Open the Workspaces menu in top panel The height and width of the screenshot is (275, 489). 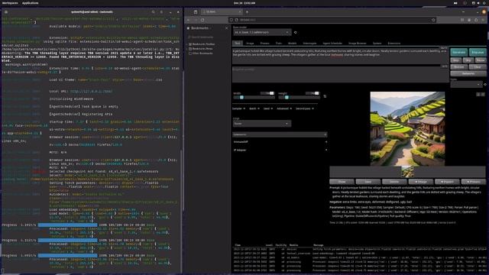[10, 3]
